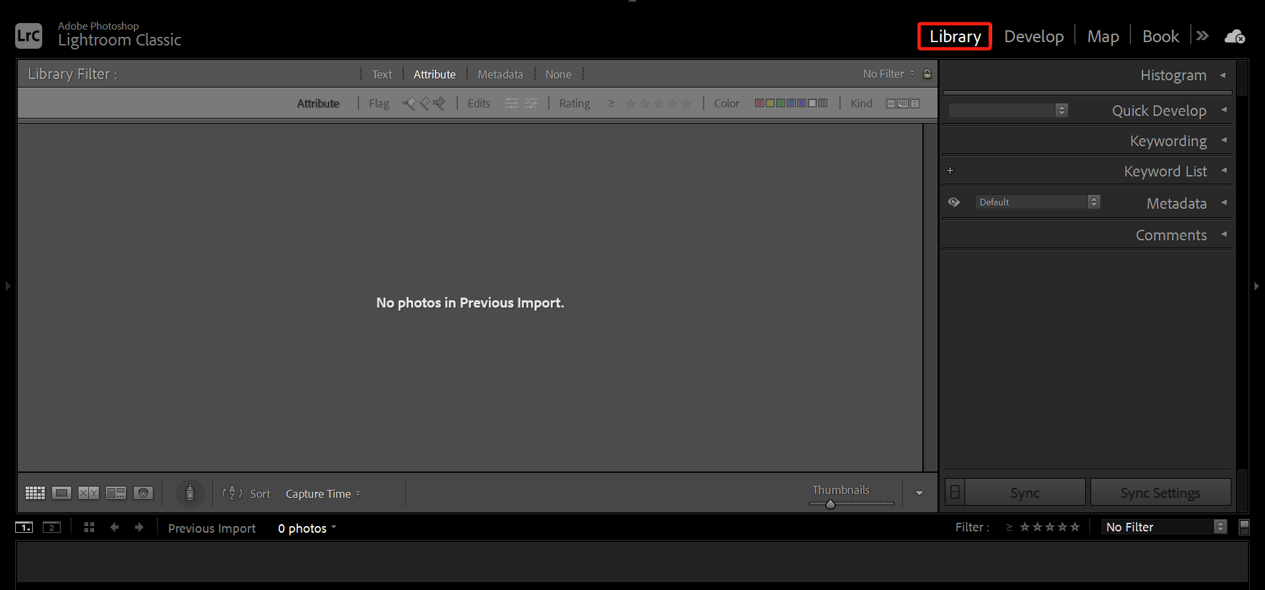Expand the Keyword List panel

[1223, 171]
